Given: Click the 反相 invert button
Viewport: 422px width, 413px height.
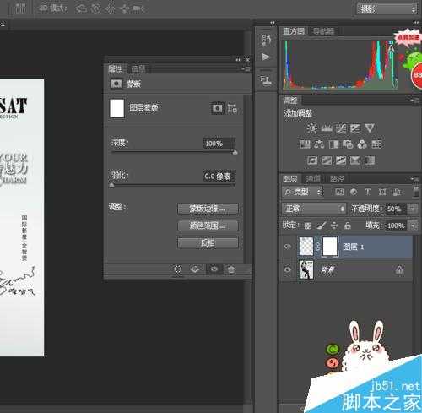Looking at the screenshot, I should click(x=208, y=242).
